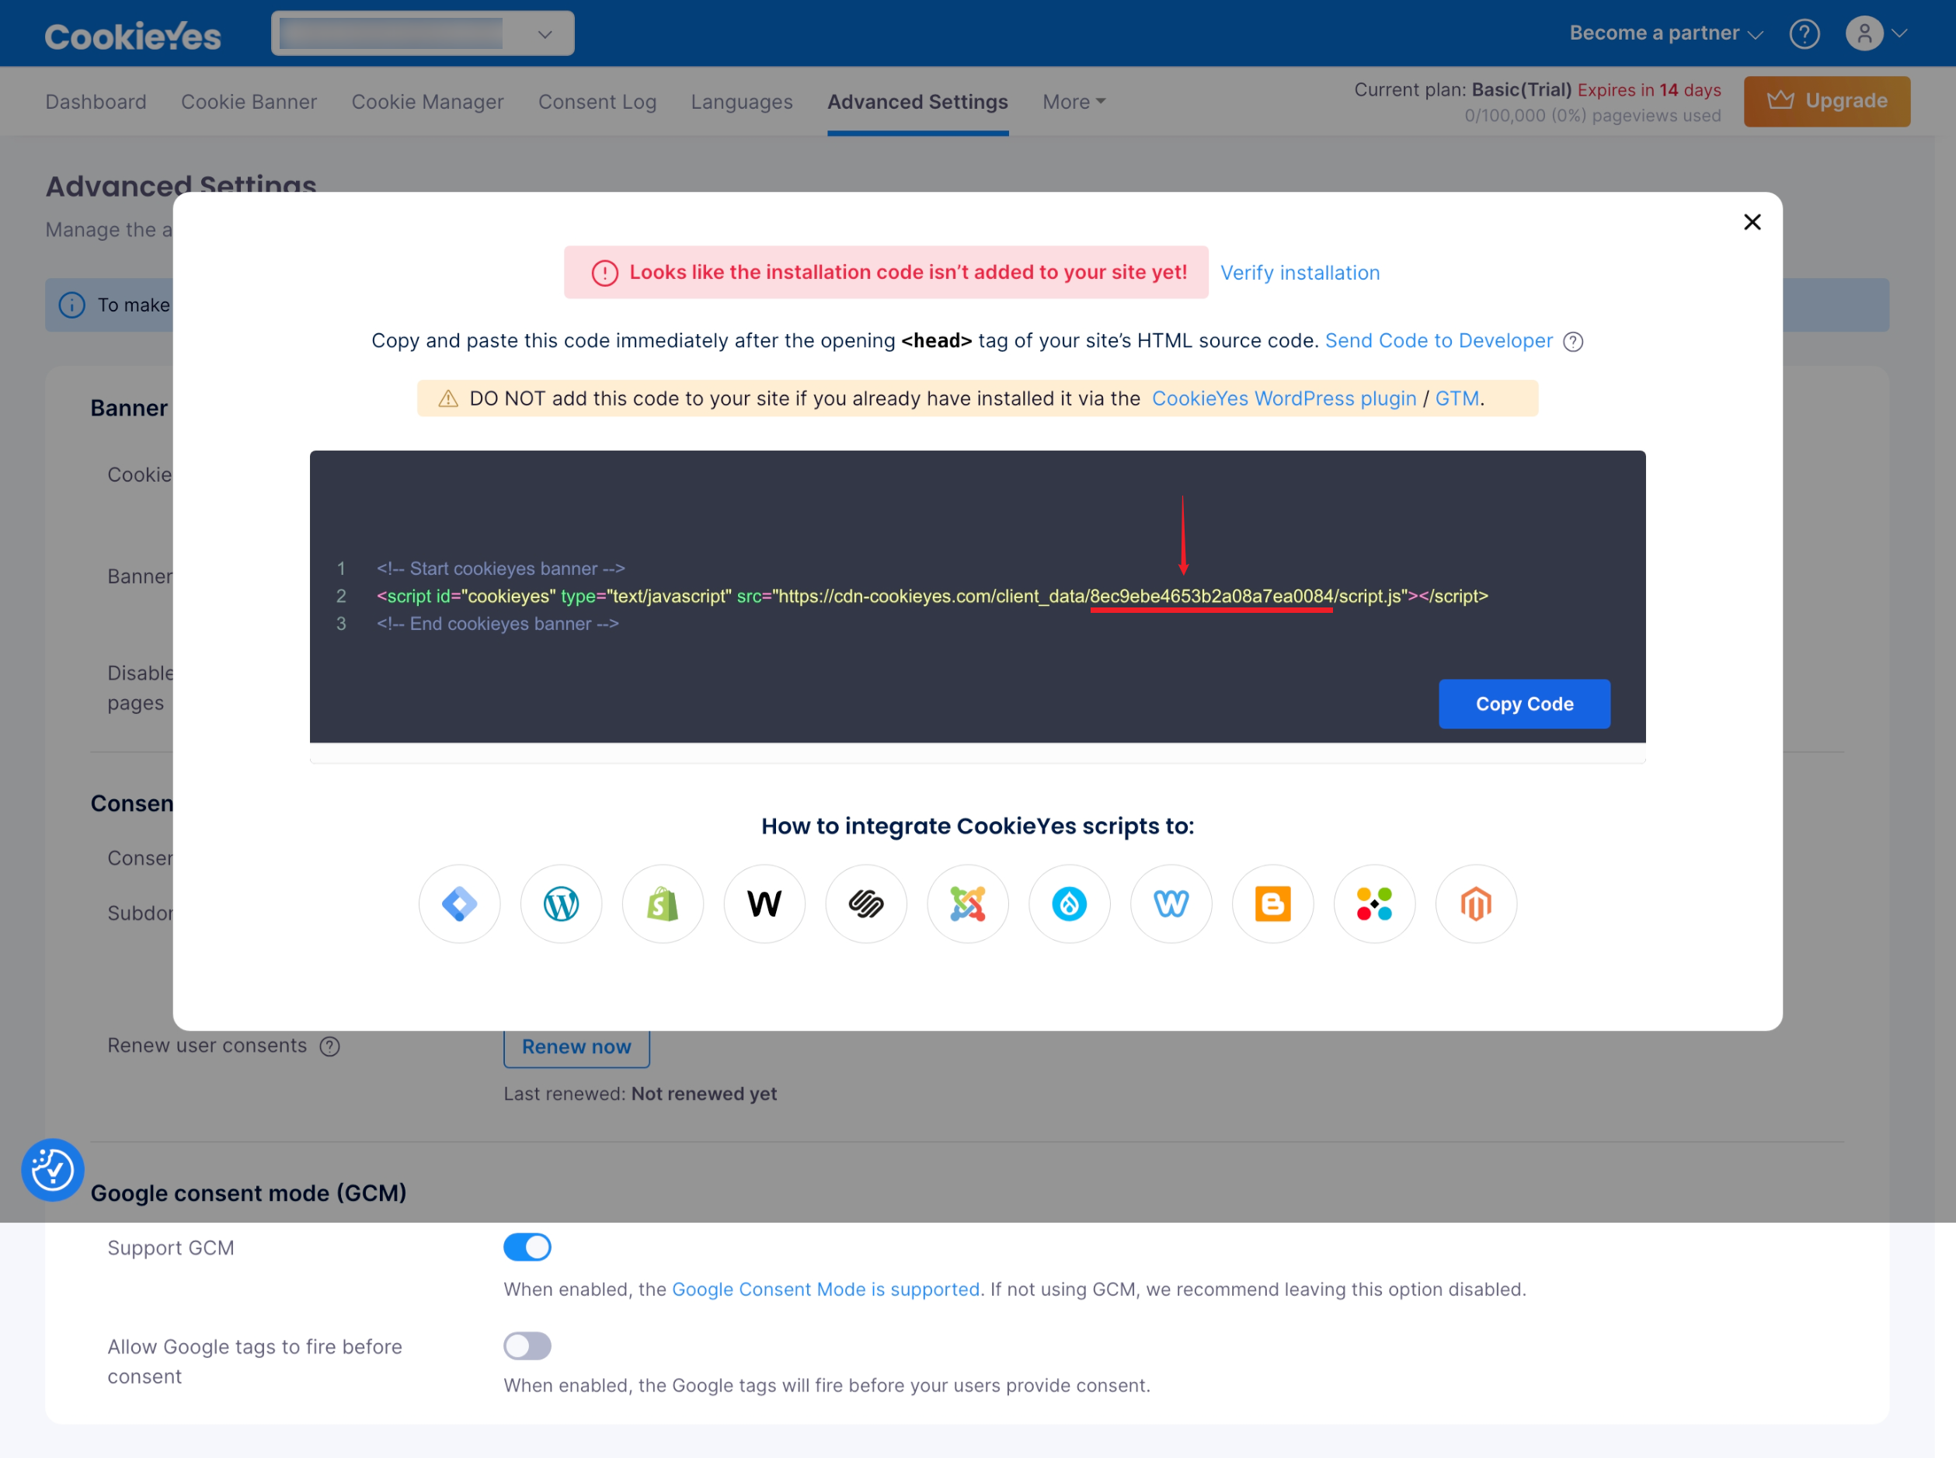The height and width of the screenshot is (1458, 1956).
Task: Open the Blogger integration guide icon
Action: coord(1272,903)
